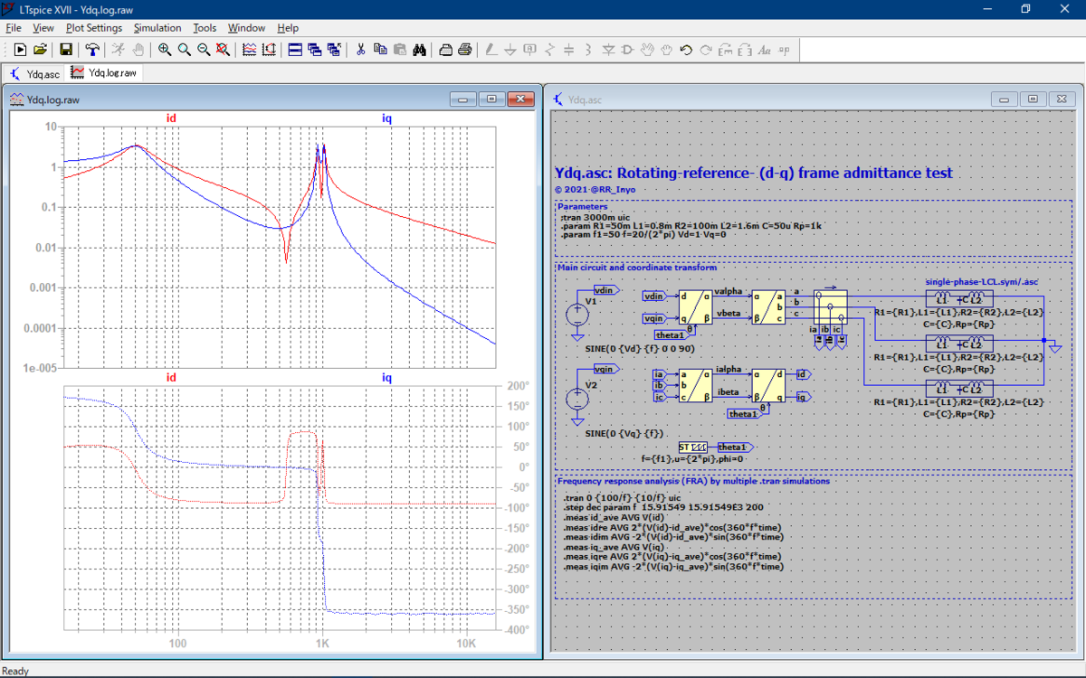The height and width of the screenshot is (678, 1086).
Task: Click the Undo arrow icon
Action: click(x=686, y=50)
